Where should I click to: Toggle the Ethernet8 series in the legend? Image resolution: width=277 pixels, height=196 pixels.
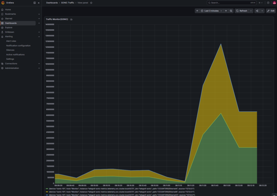pyautogui.click(x=121, y=192)
